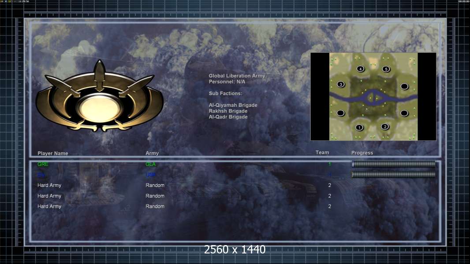Select start position marker 2 on minimap

(385, 127)
